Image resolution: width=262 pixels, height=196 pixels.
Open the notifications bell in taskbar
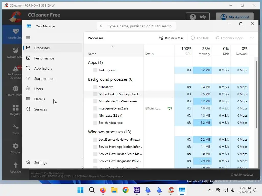tap(255, 190)
